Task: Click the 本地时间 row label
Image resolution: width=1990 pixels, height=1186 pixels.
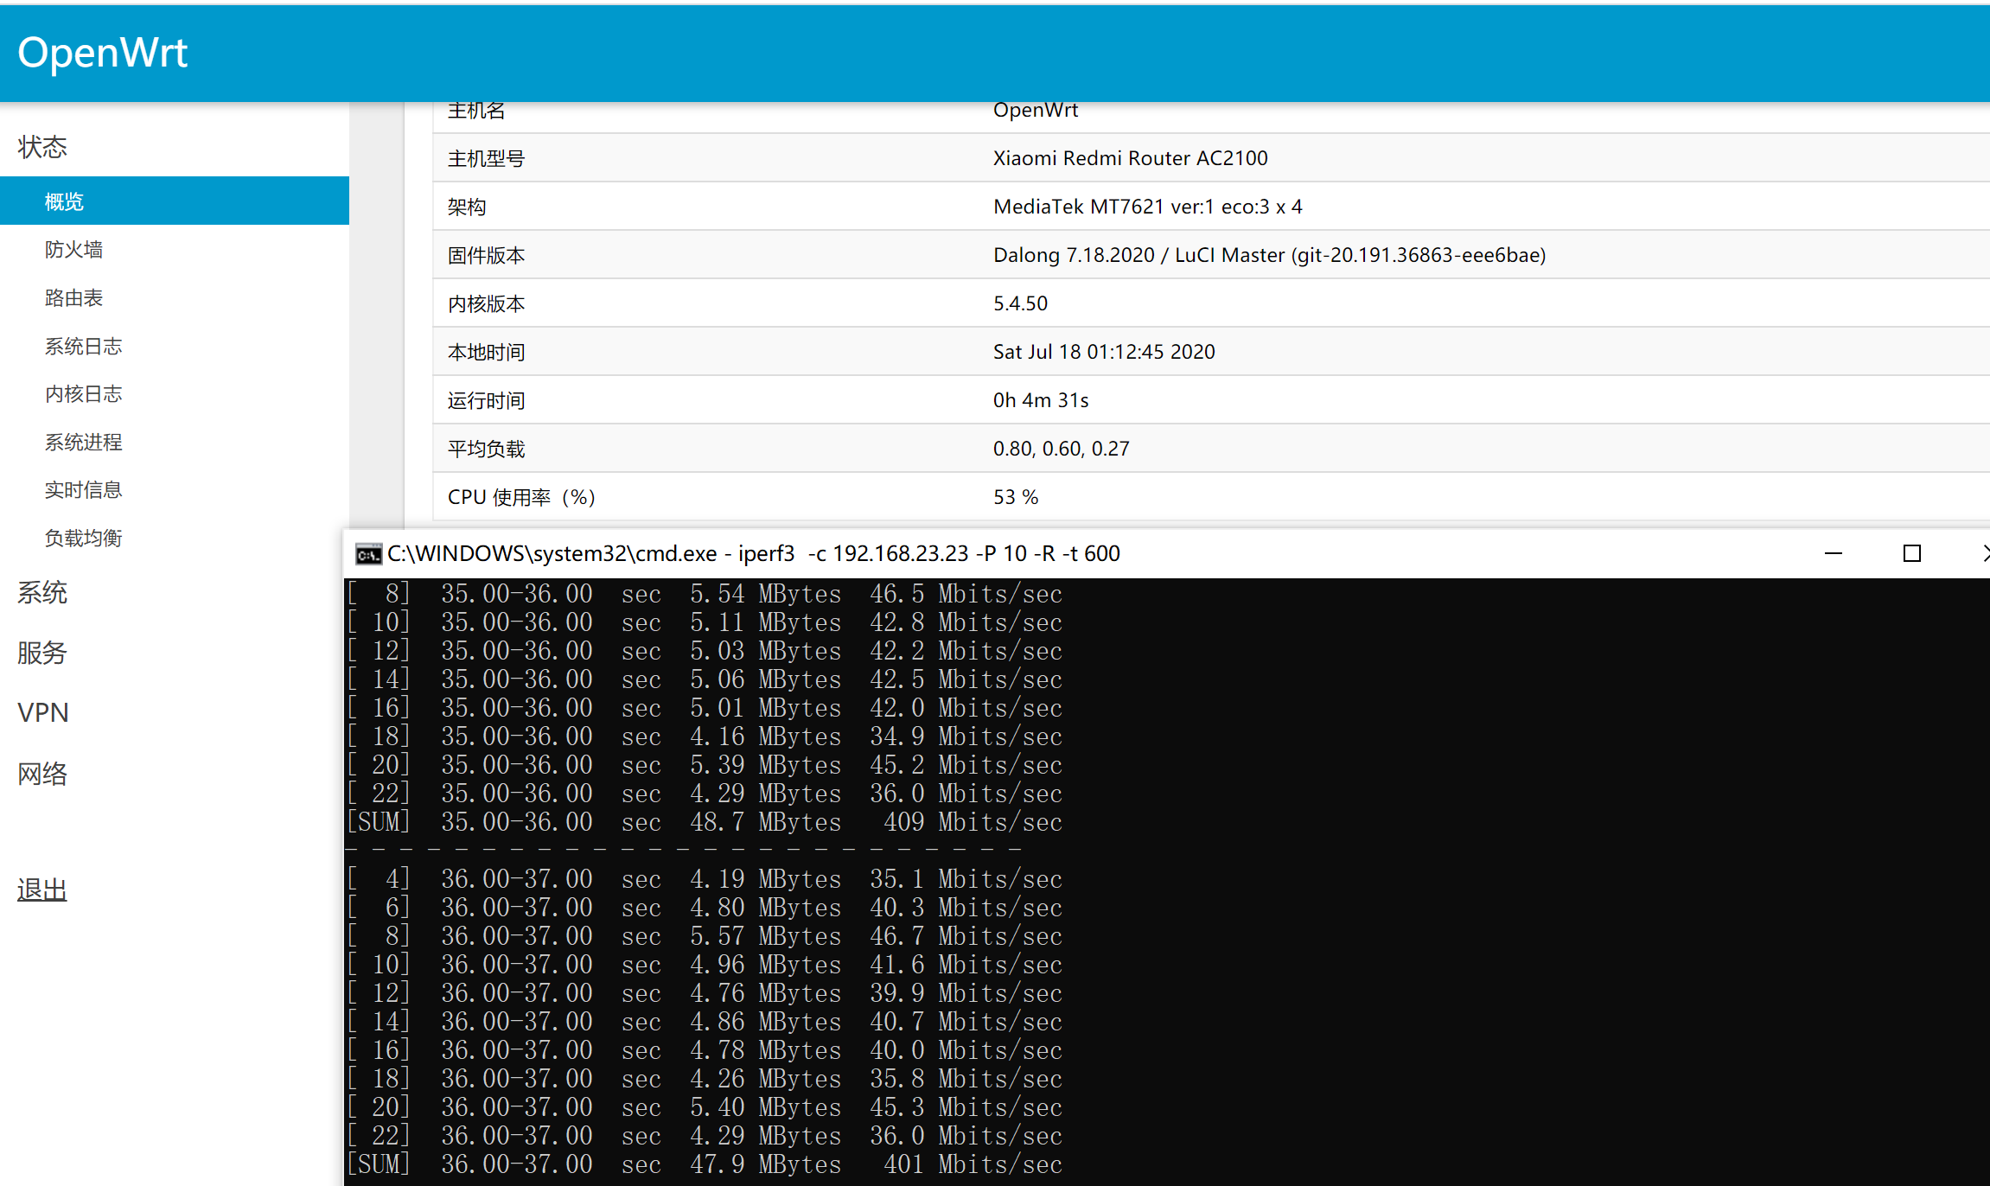Action: pyautogui.click(x=486, y=352)
